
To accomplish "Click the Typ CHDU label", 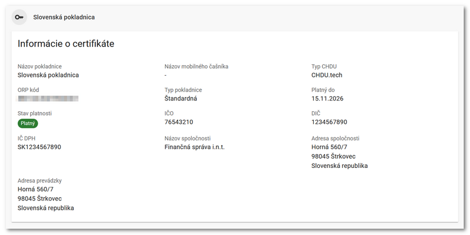I will (x=324, y=66).
